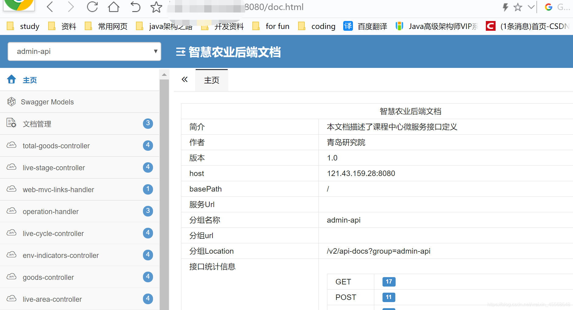Viewport: 573px width, 310px height.
Task: Toggle sidebar with menu collapse icon
Action: [181, 52]
